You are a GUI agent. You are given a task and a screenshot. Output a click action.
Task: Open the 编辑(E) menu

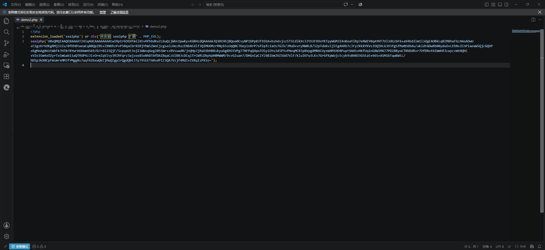30,5
